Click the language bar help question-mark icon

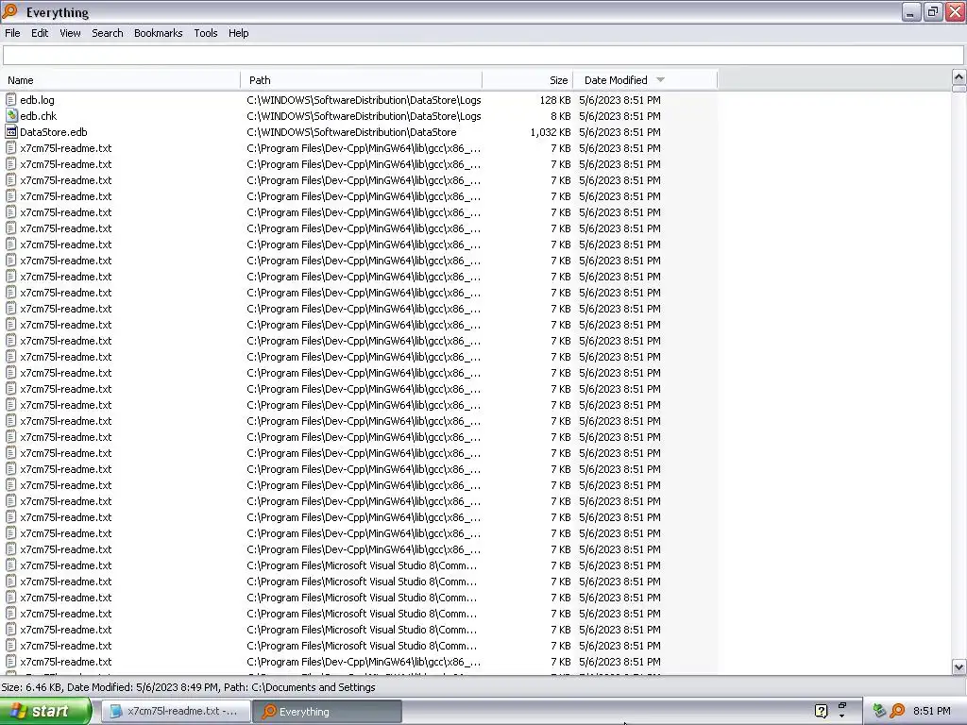pos(821,711)
